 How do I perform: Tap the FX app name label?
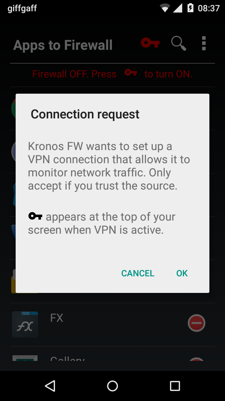point(57,318)
